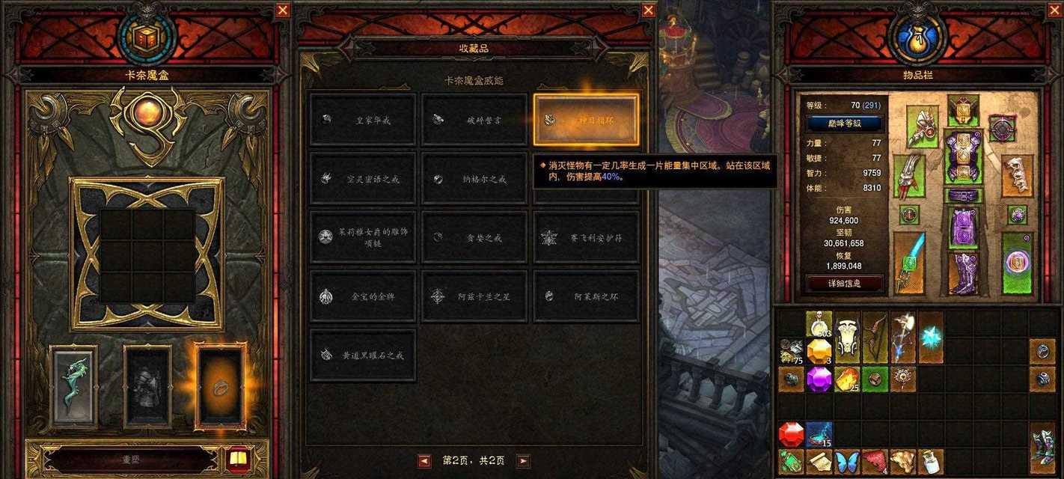This screenshot has width=1064, height=479.
Task: Go to the next collection page arrow
Action: [524, 461]
